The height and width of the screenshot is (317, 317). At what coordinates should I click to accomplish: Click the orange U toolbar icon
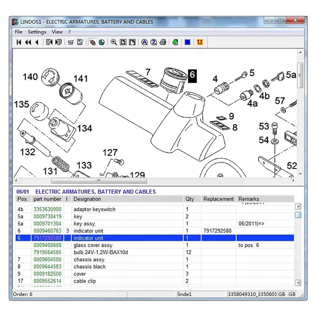click(199, 42)
